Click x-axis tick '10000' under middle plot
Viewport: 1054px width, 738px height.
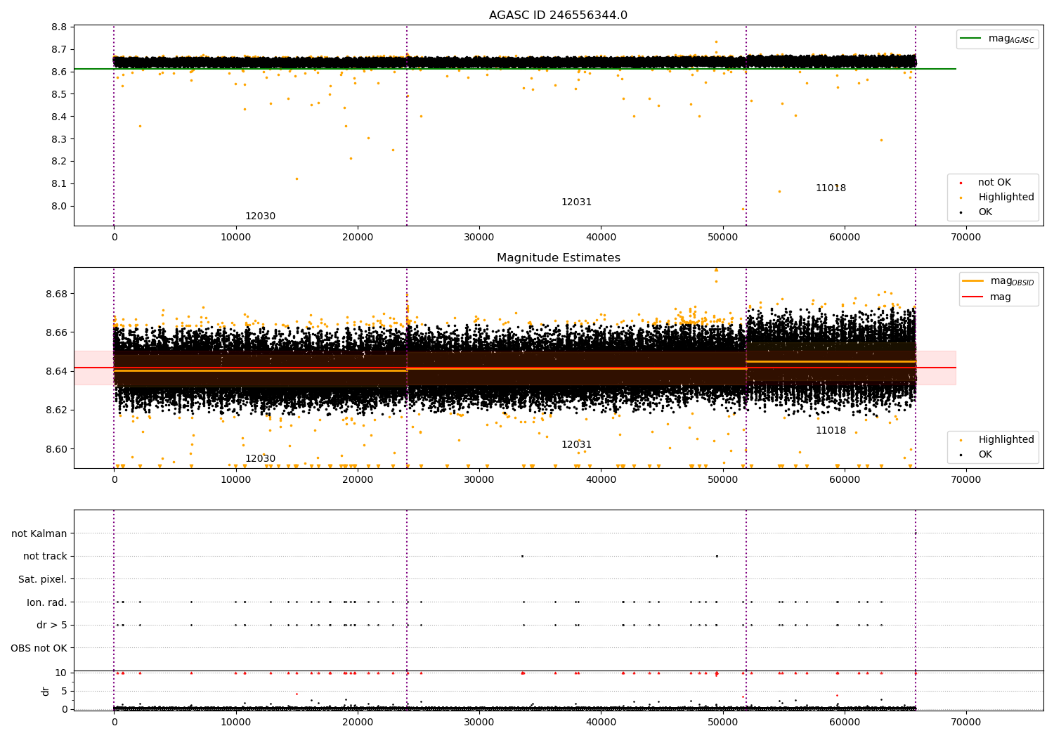point(235,481)
